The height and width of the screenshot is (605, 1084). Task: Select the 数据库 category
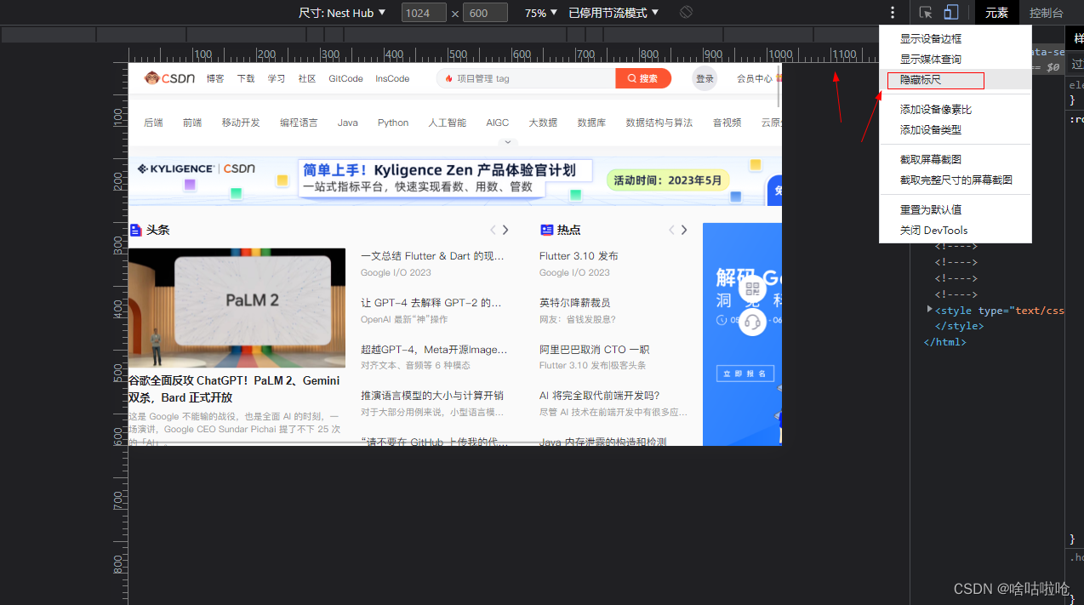591,123
